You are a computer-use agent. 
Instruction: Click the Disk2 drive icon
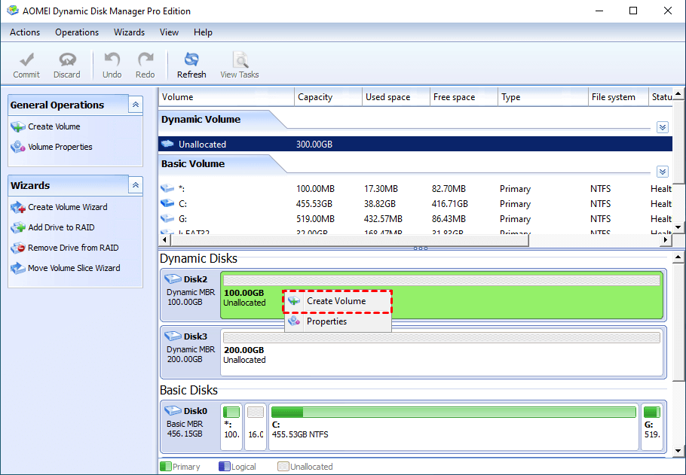pos(173,279)
